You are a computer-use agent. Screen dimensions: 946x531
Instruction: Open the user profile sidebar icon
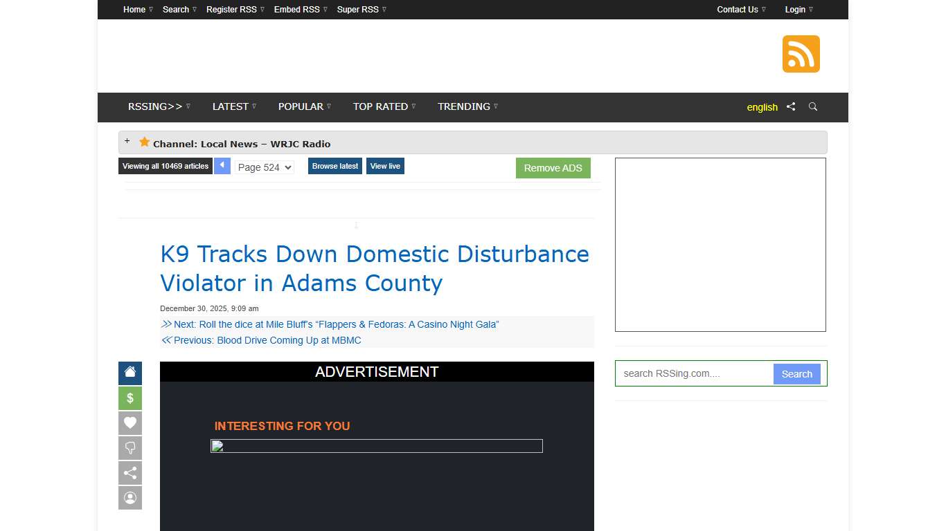(x=130, y=498)
